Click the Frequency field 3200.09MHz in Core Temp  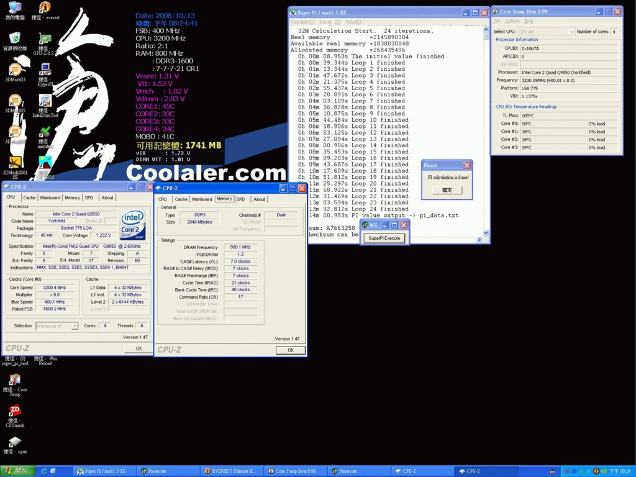point(569,80)
